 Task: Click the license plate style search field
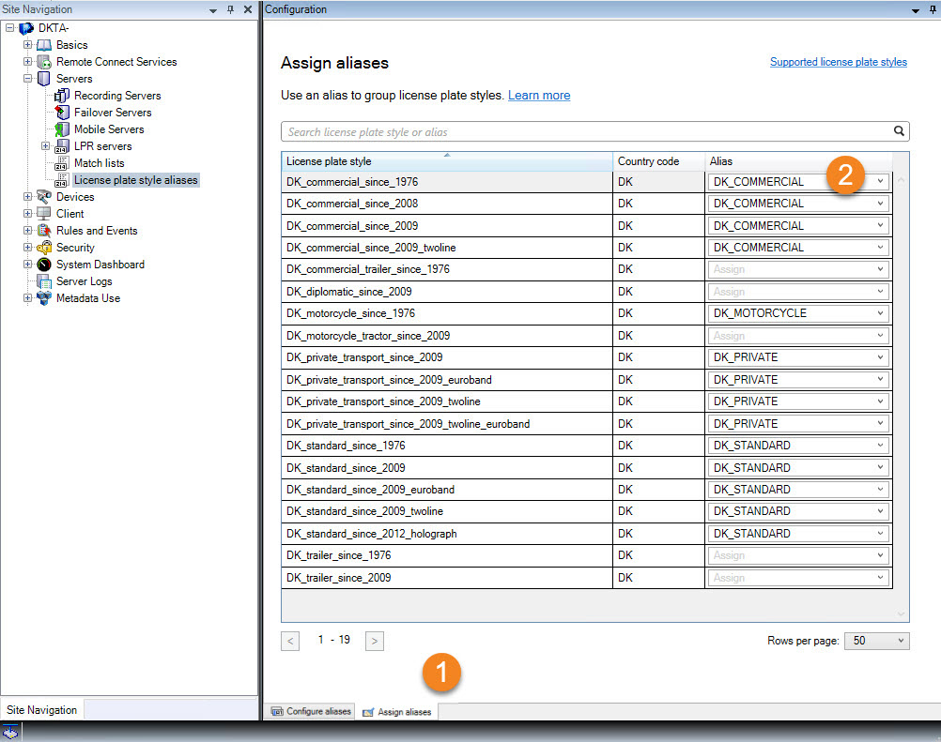coord(582,131)
